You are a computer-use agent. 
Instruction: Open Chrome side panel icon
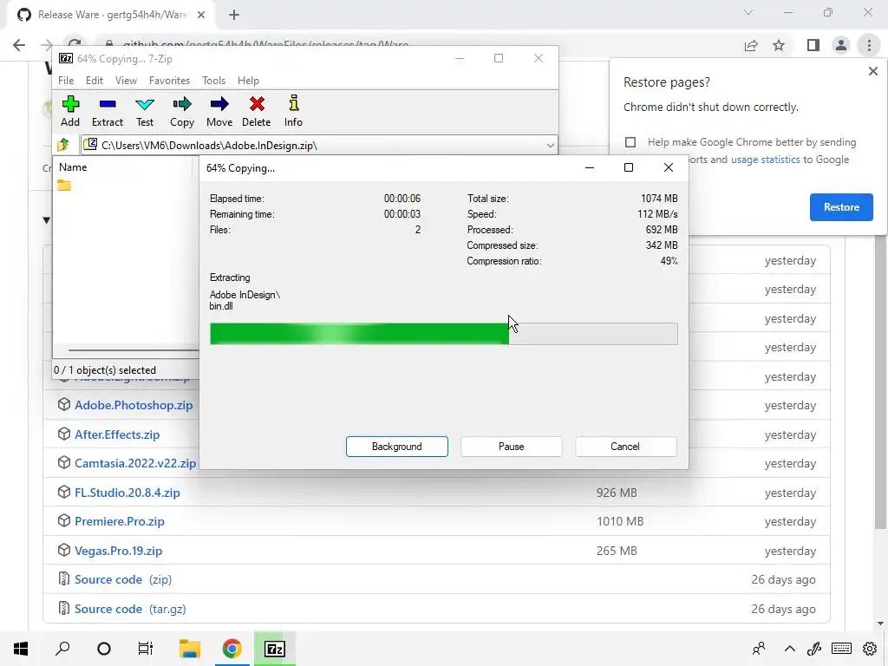pos(813,45)
